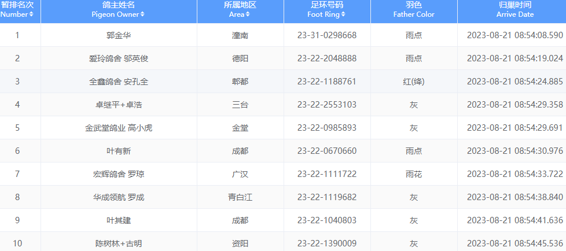Click area cell 青白江
Image resolution: width=566 pixels, height=251 pixels.
coord(240,197)
